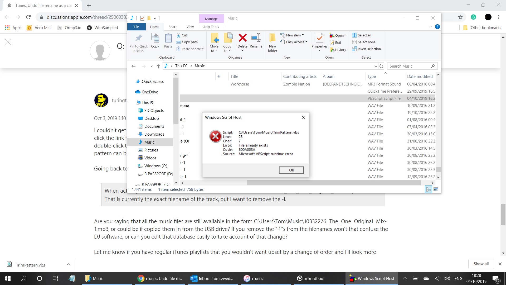
Task: Switch to details view icon in status bar
Action: pos(429,189)
